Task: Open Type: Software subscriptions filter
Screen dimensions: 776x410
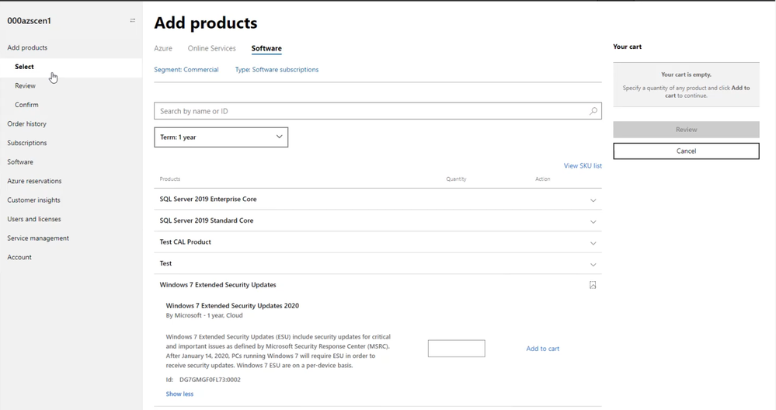Action: (277, 70)
